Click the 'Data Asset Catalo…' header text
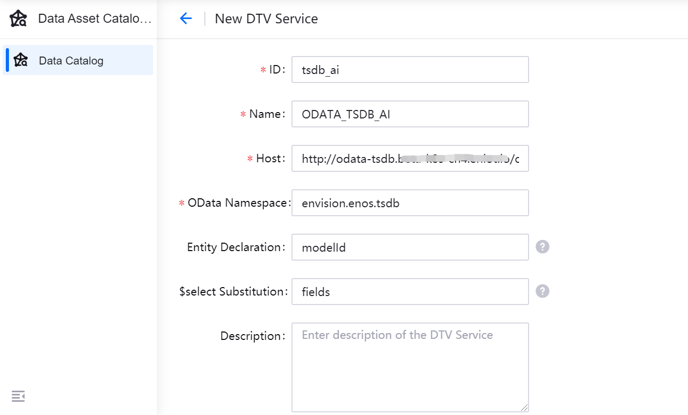 tap(95, 19)
